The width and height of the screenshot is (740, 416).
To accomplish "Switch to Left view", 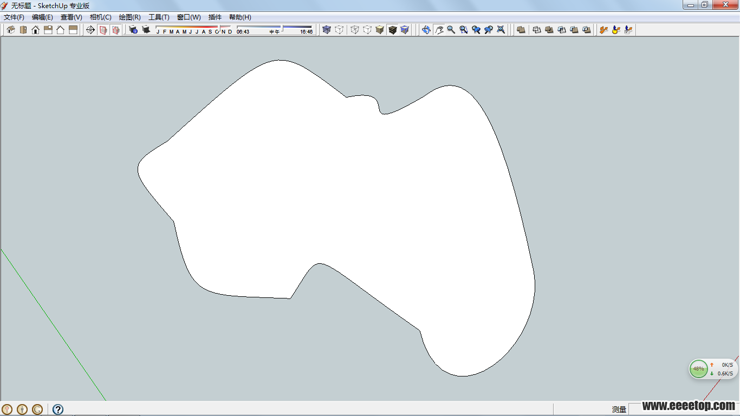I will (73, 30).
